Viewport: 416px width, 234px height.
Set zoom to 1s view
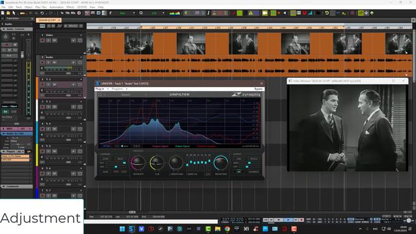click(62, 13)
